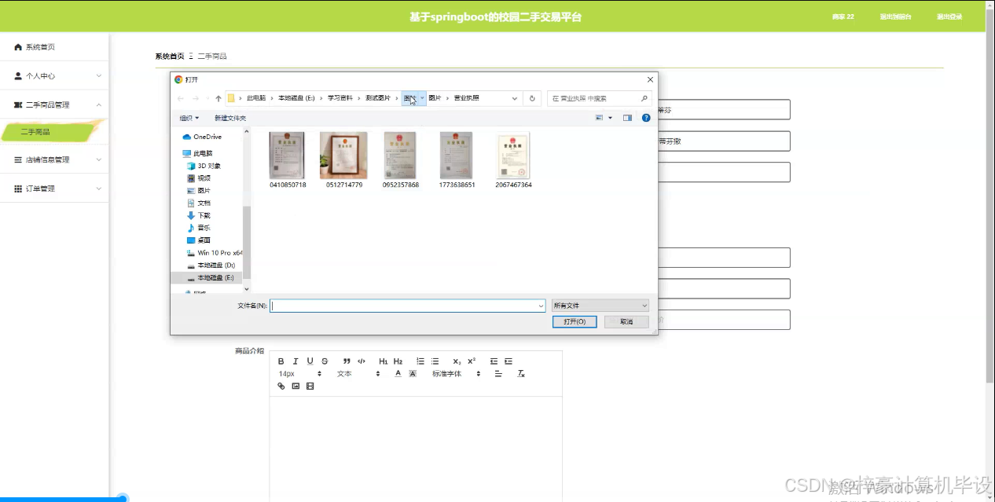This screenshot has width=995, height=502.
Task: Insert an image in the editor
Action: (296, 387)
